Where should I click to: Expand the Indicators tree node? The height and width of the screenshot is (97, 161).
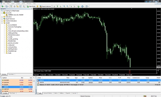coord(2,17)
